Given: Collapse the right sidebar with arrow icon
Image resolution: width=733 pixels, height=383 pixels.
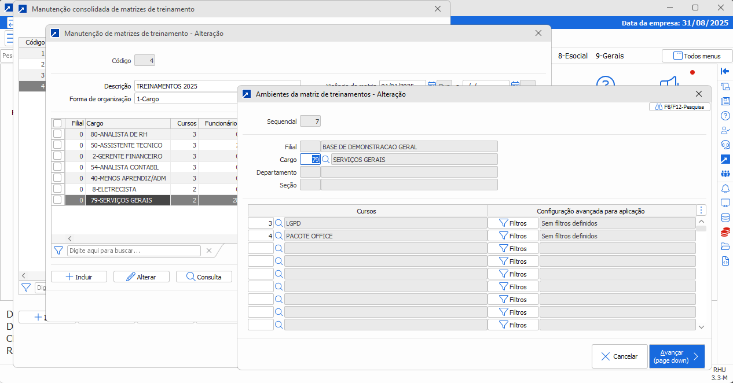Looking at the screenshot, I should pyautogui.click(x=725, y=71).
